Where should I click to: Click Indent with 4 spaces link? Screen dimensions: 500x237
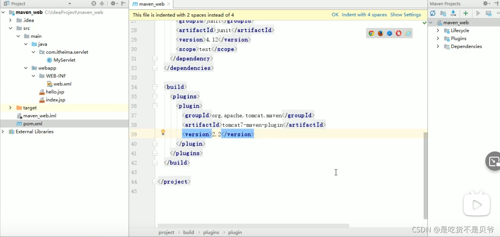364,15
